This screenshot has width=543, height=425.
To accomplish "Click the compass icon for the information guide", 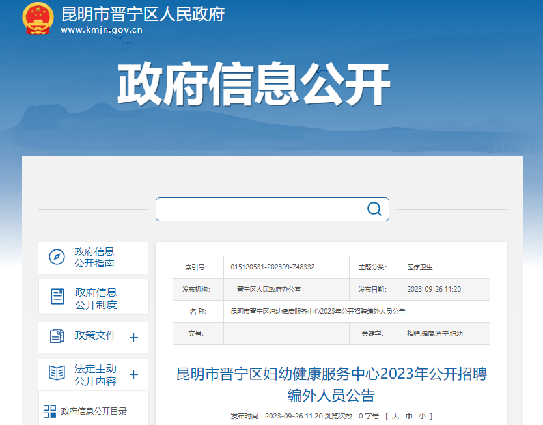I will pos(57,257).
